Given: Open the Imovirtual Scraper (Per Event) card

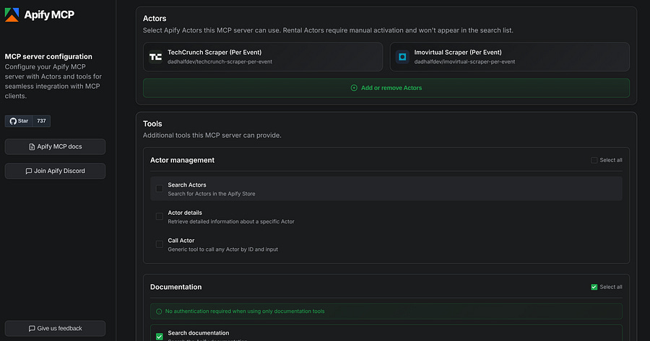Looking at the screenshot, I should (509, 57).
